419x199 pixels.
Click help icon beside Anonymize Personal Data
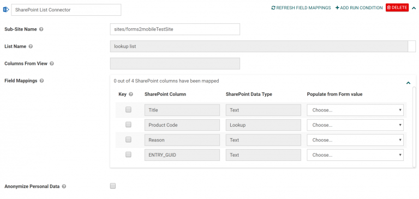[64, 186]
